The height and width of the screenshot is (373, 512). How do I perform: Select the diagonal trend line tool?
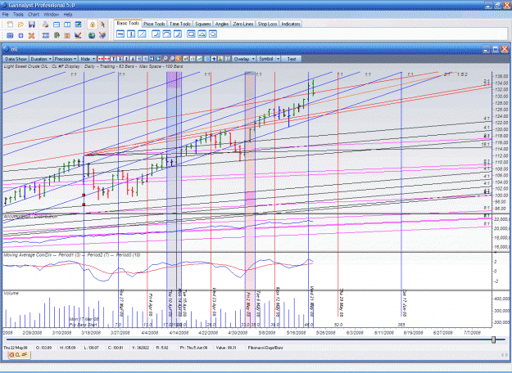coord(142,34)
